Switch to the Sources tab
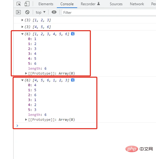Screen dimensions: 156x159 pyautogui.click(x=116, y=4)
